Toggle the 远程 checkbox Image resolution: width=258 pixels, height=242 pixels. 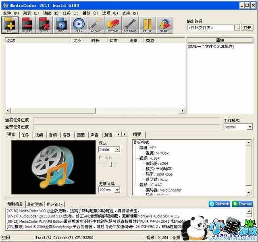[101, 158]
